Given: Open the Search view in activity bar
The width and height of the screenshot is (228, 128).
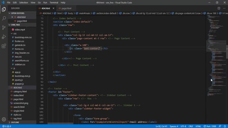Looking at the screenshot, I should [4, 18].
